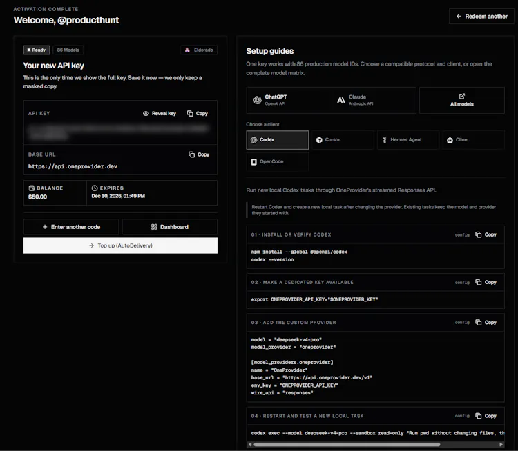Pick the Hermes Agent client
Image resolution: width=518 pixels, height=451 pixels.
[408, 140]
